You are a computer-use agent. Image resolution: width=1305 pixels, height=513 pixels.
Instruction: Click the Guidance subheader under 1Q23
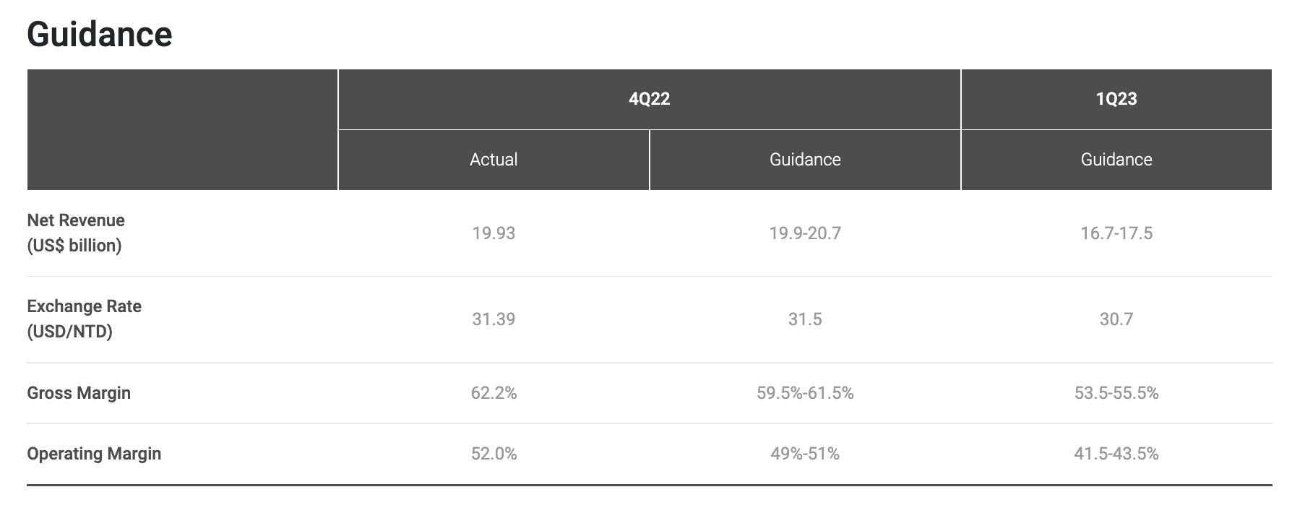(1116, 160)
